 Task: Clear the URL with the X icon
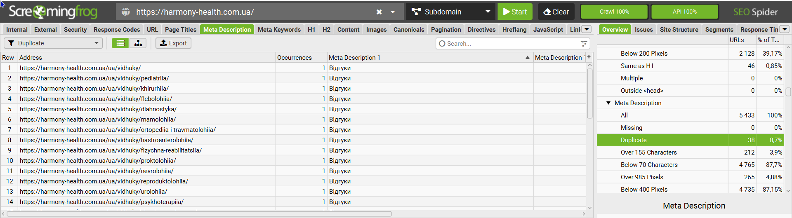(379, 12)
